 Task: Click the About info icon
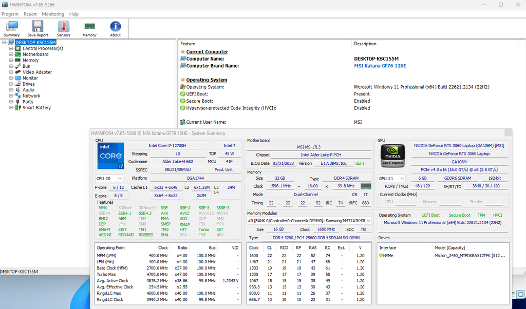(116, 28)
